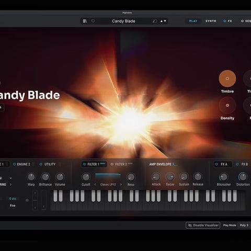
Task: Toggle ENGINE 2 power icon
Action: (14, 164)
